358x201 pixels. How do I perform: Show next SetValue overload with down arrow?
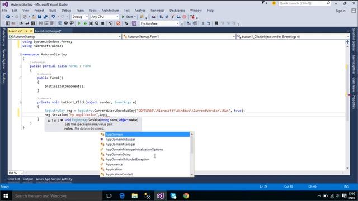tap(62, 121)
